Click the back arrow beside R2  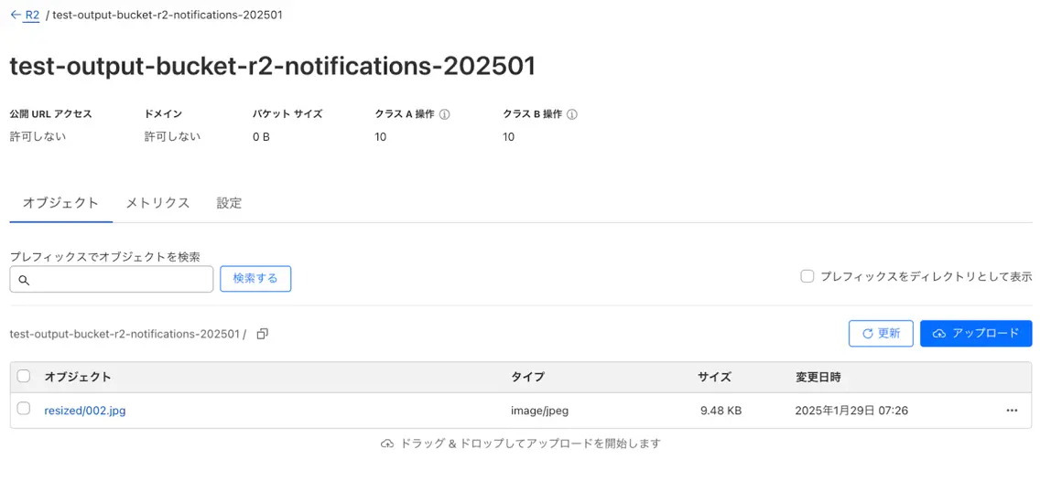tap(16, 15)
